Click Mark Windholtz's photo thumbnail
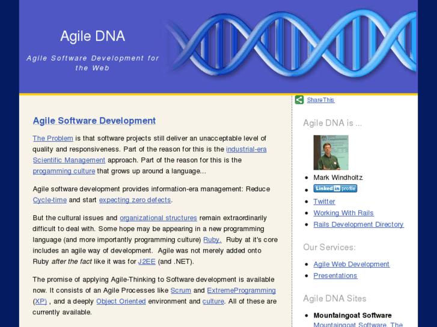 point(331,152)
